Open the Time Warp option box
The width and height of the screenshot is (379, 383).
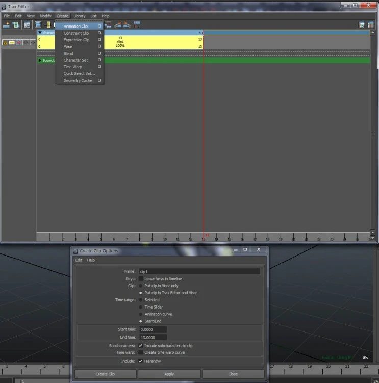point(99,66)
